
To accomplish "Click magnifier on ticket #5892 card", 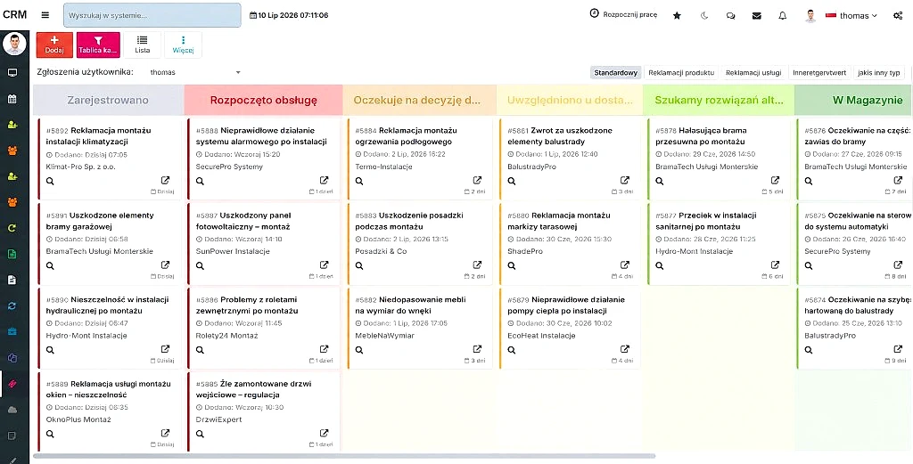I will [x=50, y=181].
